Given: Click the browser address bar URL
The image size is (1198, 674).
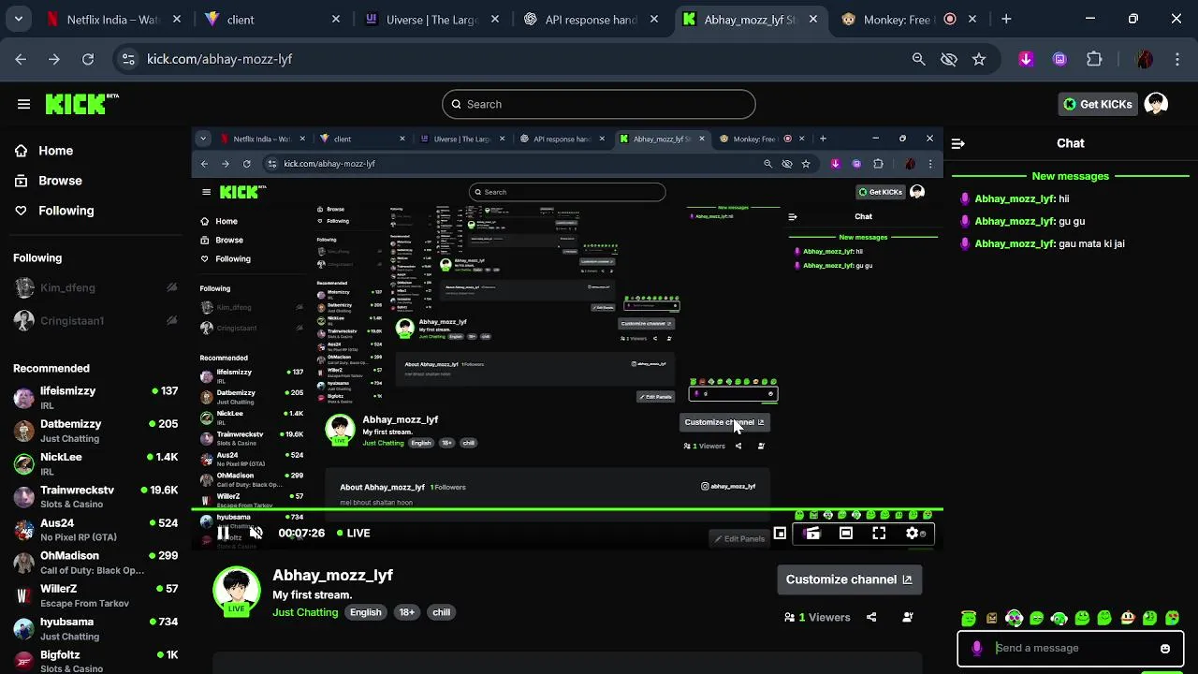Looking at the screenshot, I should click(220, 59).
